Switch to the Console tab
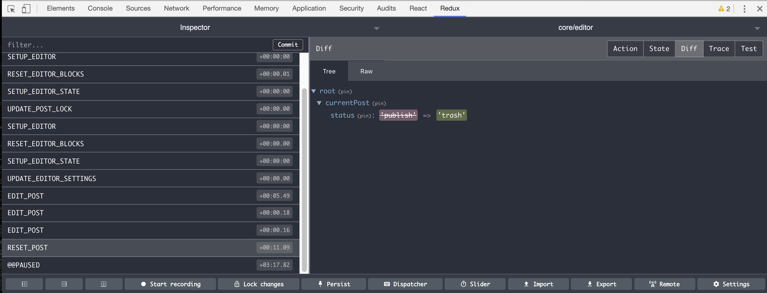767x293 pixels. [100, 8]
